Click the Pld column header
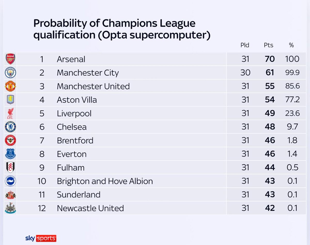The height and width of the screenshot is (245, 310). coord(245,45)
